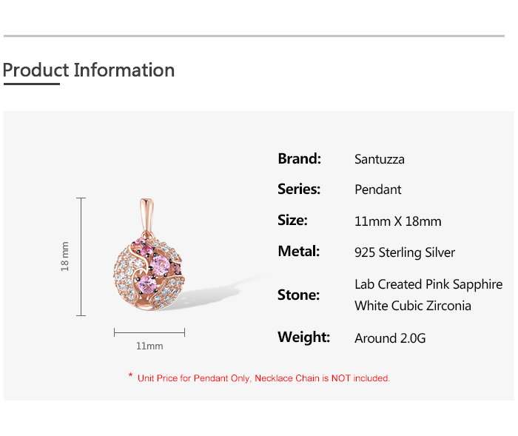Select the Pendant series value
The height and width of the screenshot is (436, 518).
click(378, 190)
